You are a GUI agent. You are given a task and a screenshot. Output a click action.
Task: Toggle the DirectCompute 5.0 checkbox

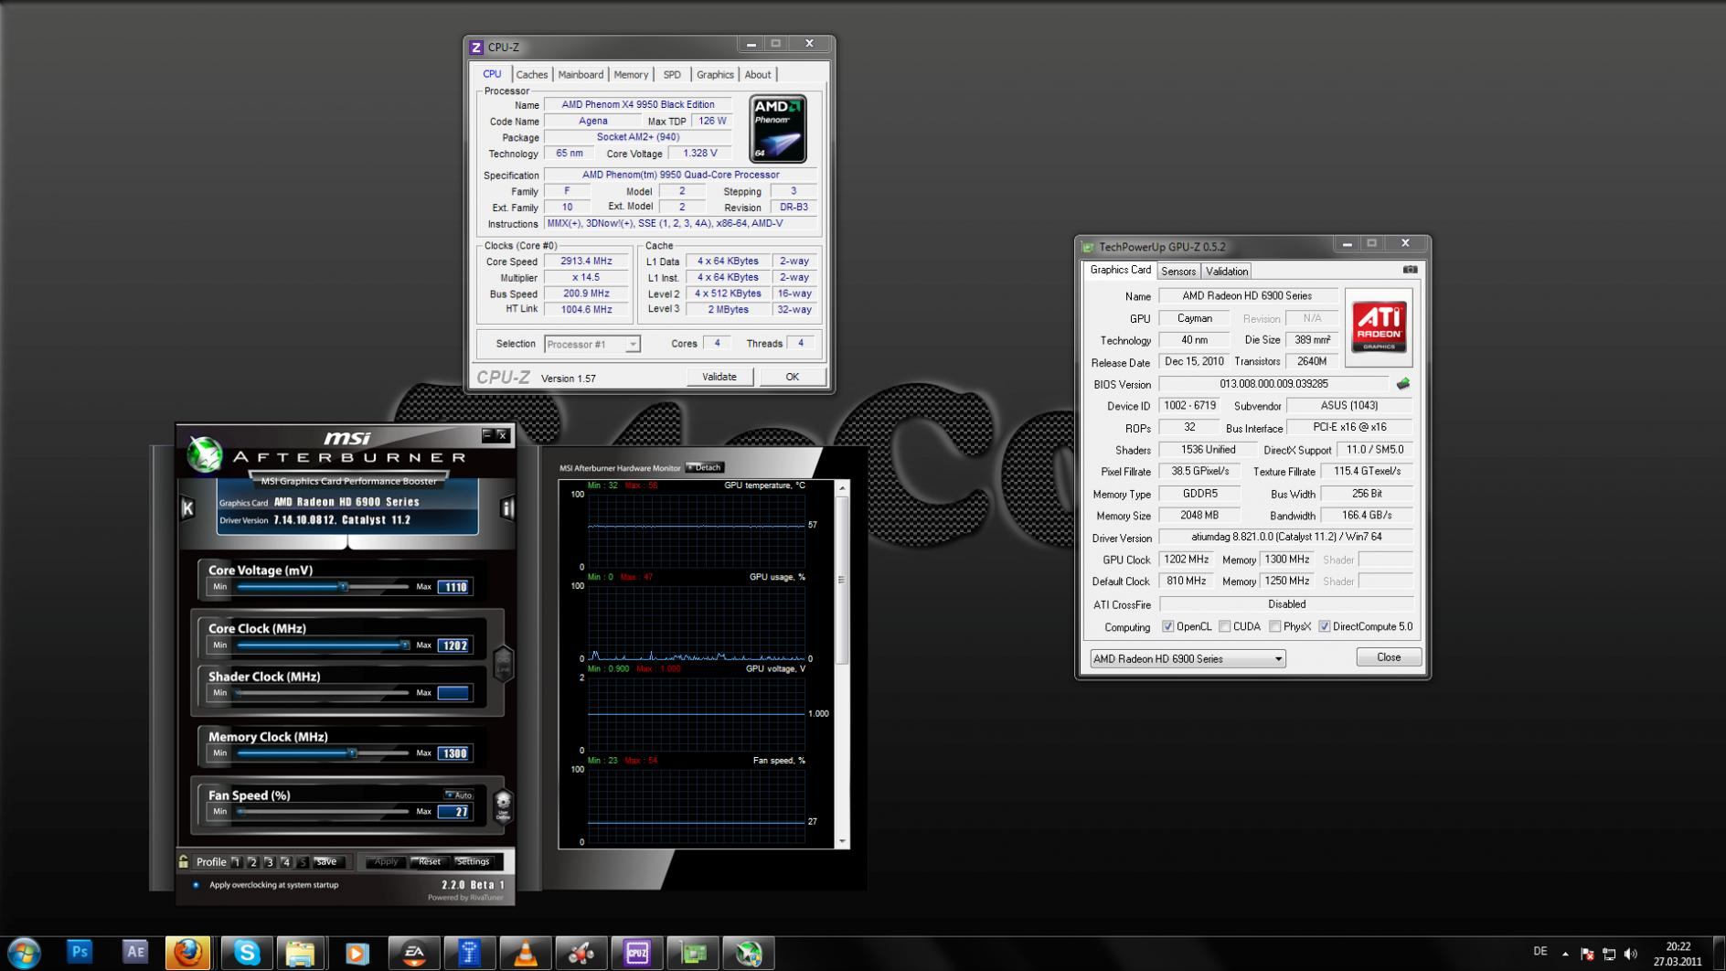pyautogui.click(x=1324, y=626)
